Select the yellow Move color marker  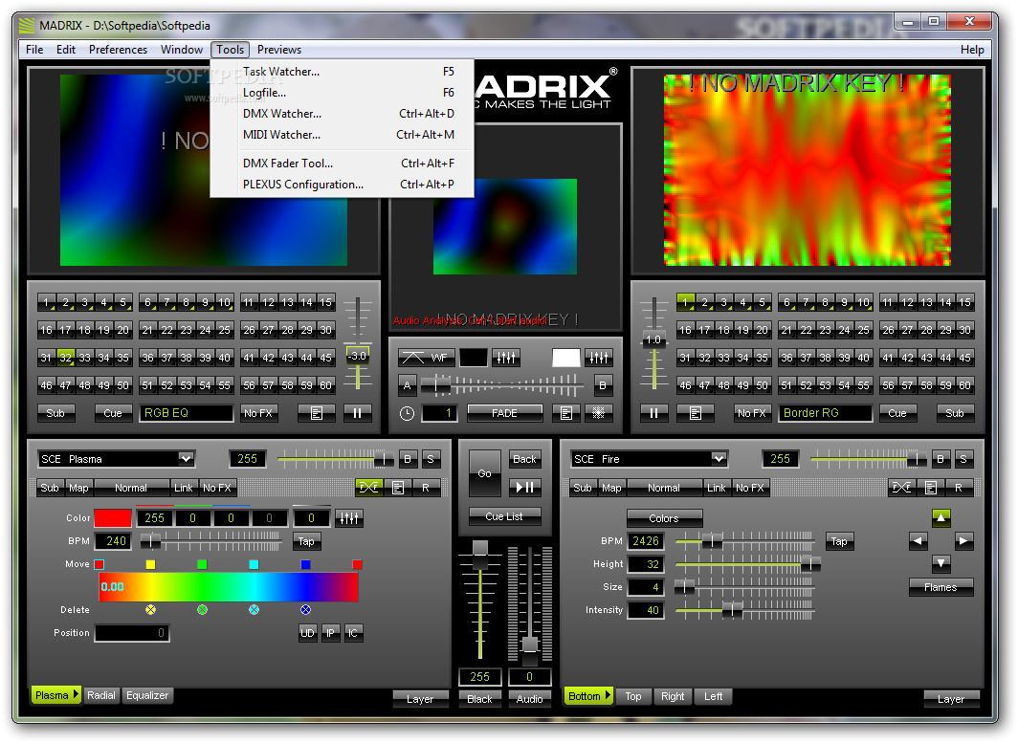pos(150,564)
